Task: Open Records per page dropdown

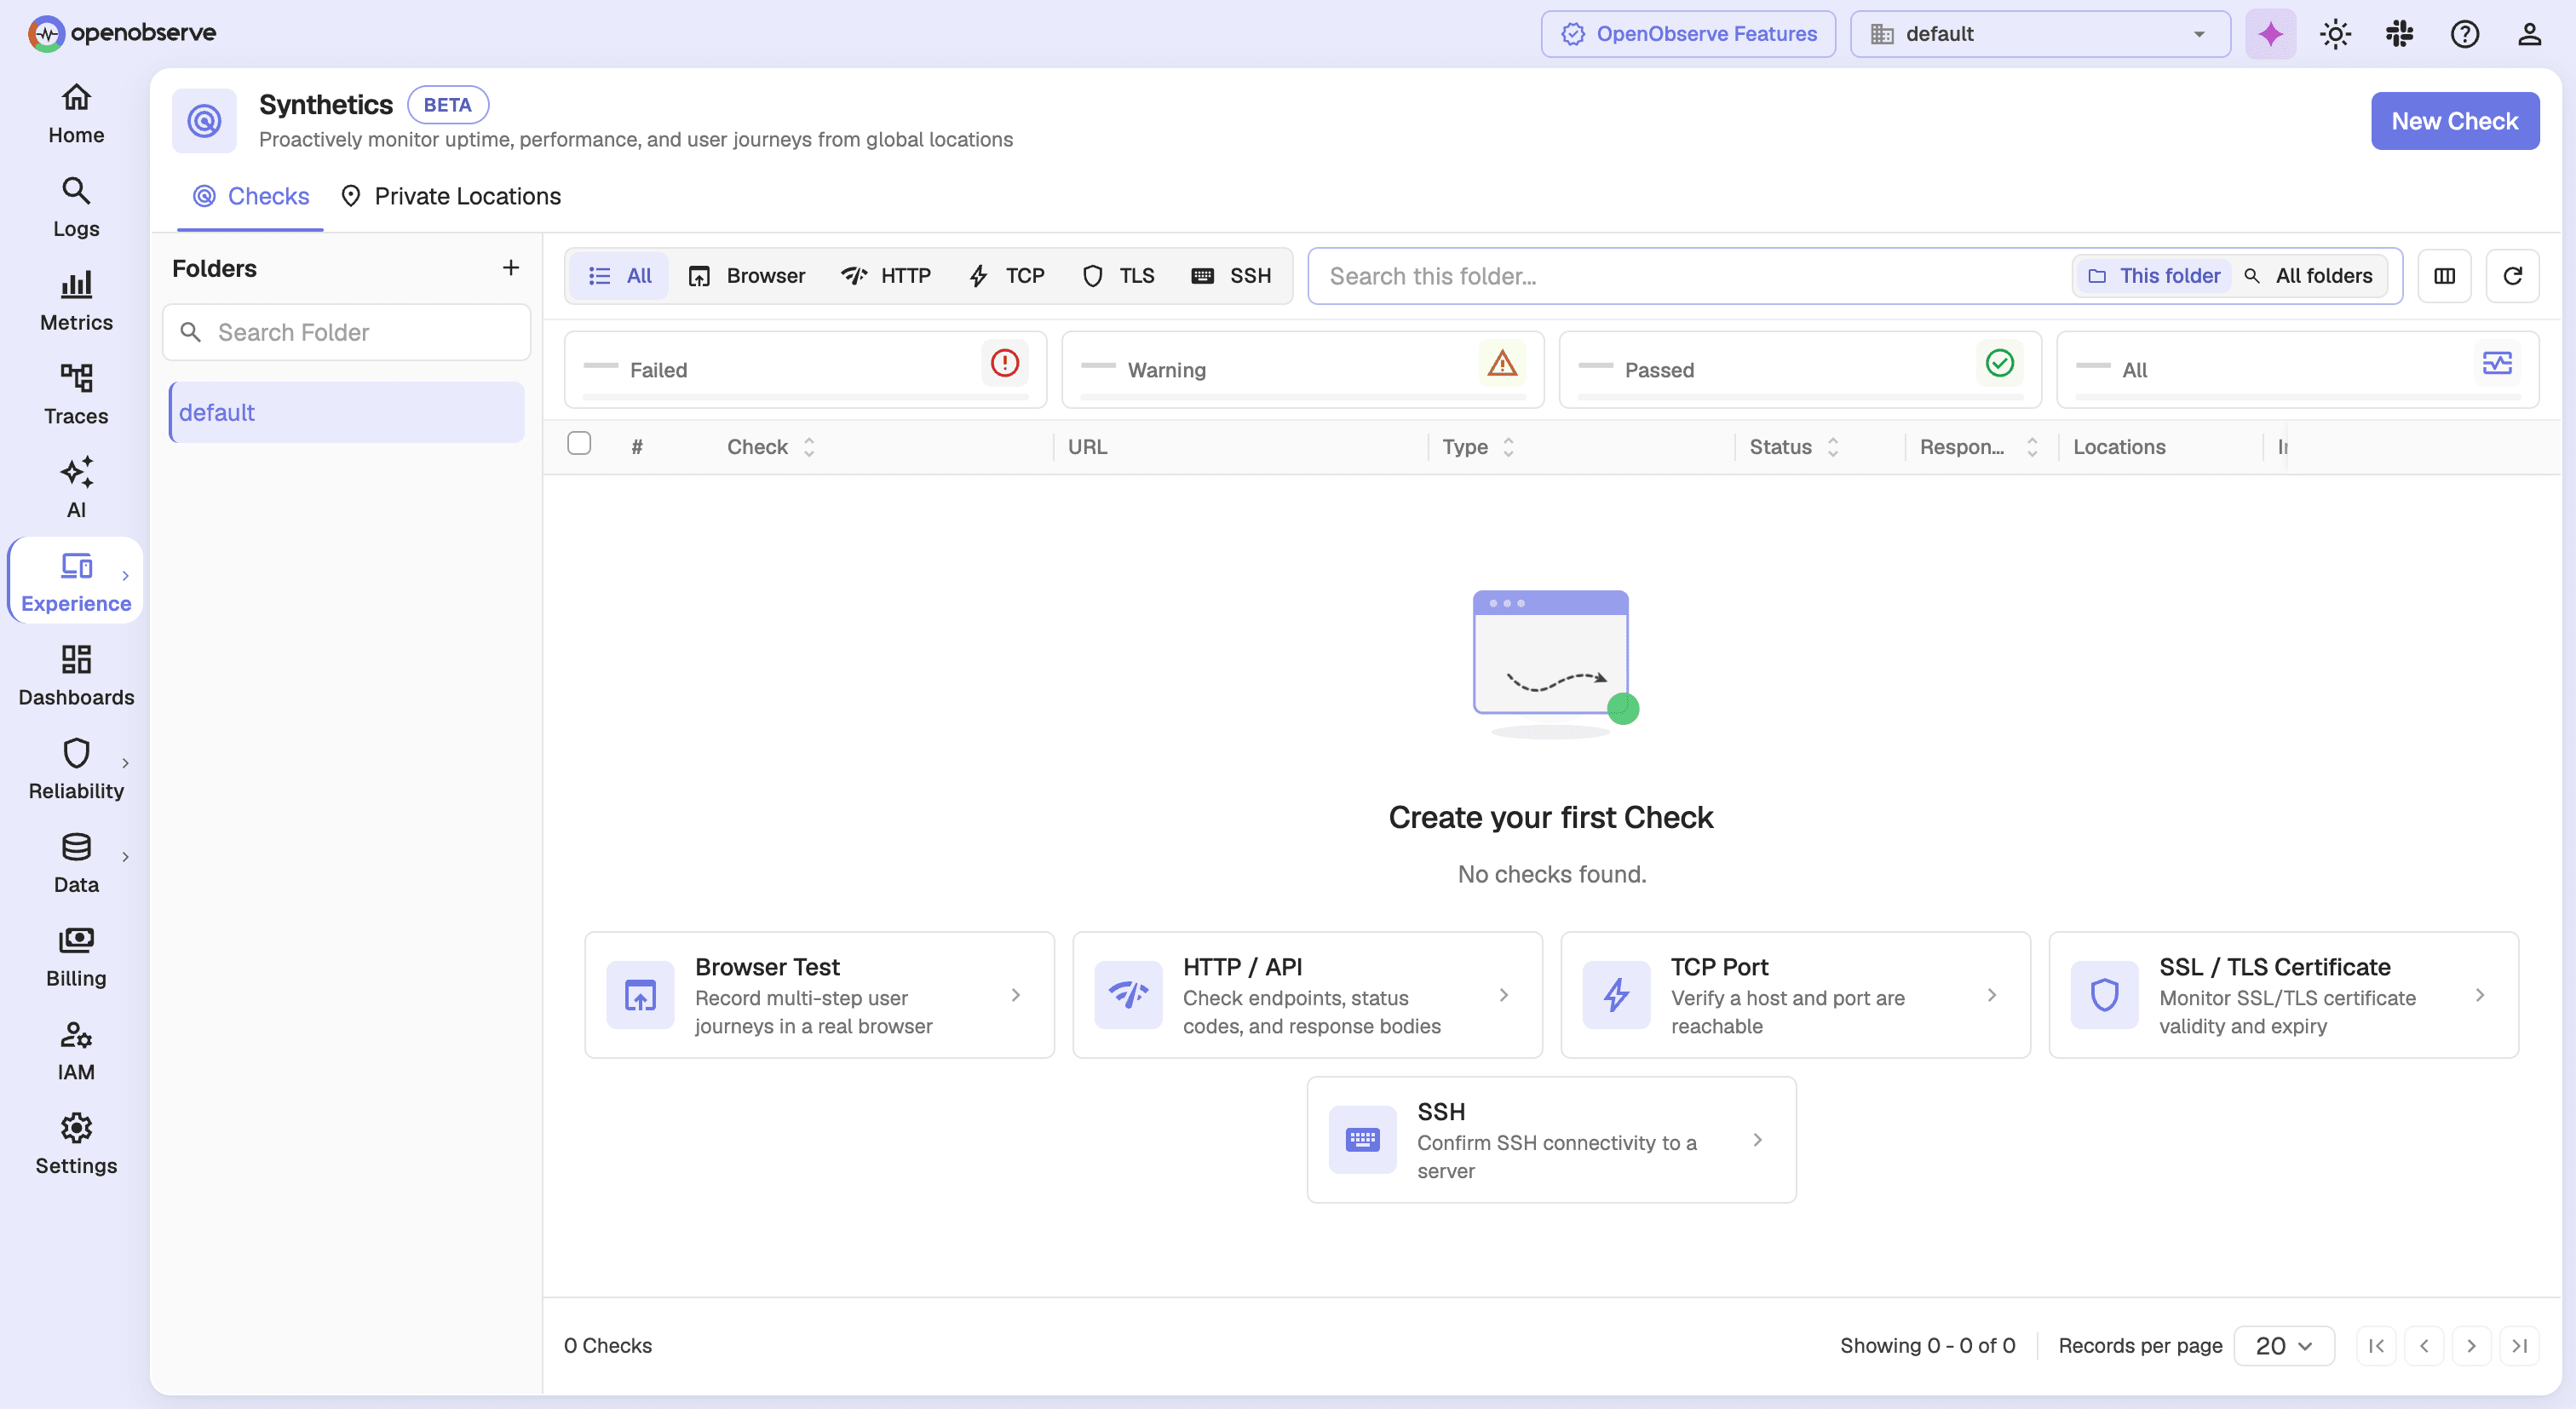Action: click(2284, 1345)
